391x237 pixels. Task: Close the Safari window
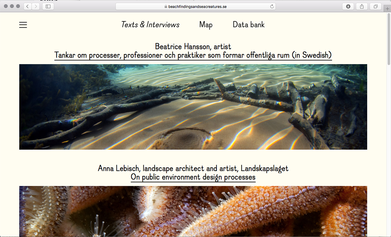point(6,6)
